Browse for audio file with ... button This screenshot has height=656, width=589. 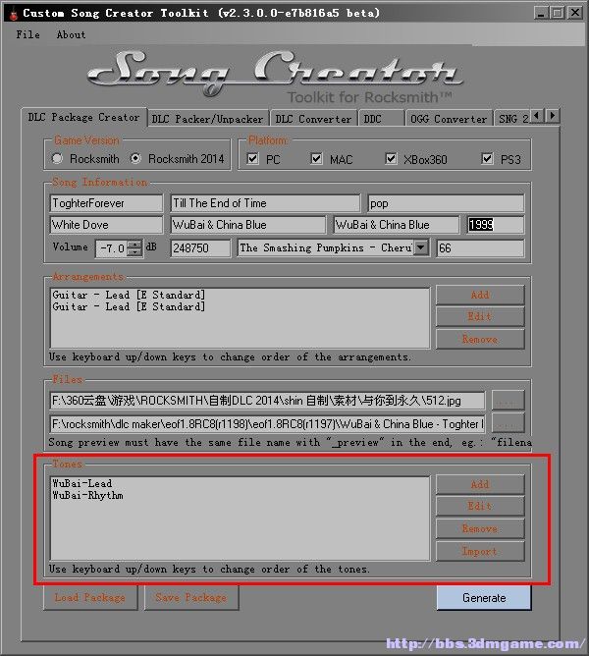click(508, 423)
